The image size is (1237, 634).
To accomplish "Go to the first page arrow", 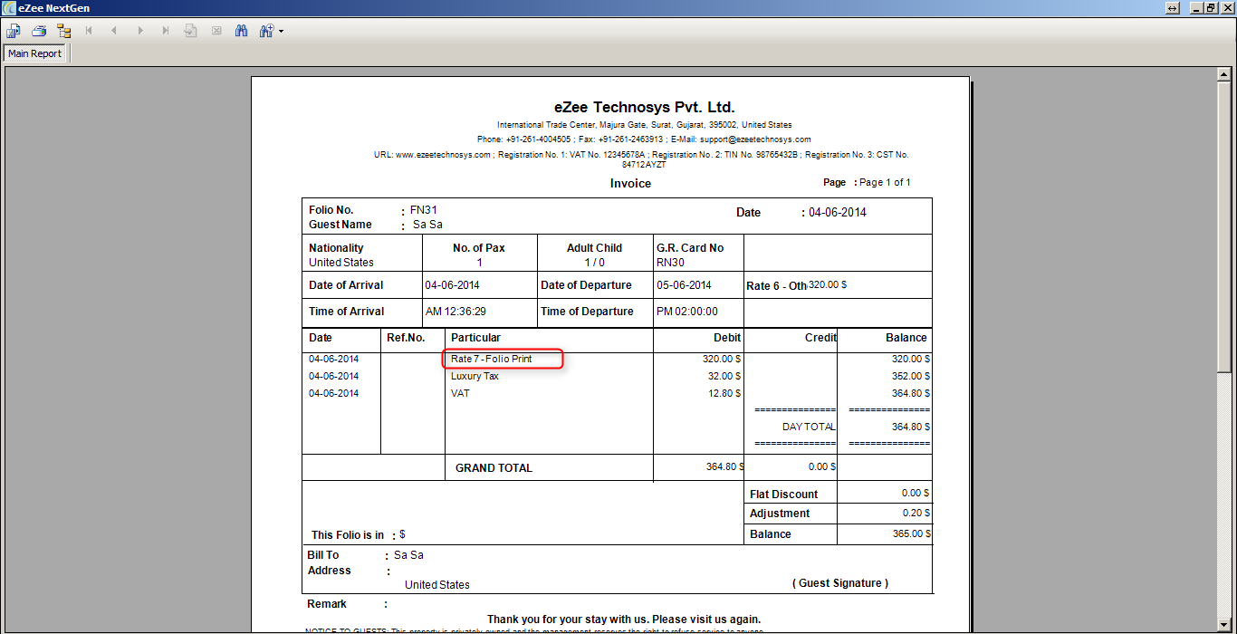I will 89,31.
